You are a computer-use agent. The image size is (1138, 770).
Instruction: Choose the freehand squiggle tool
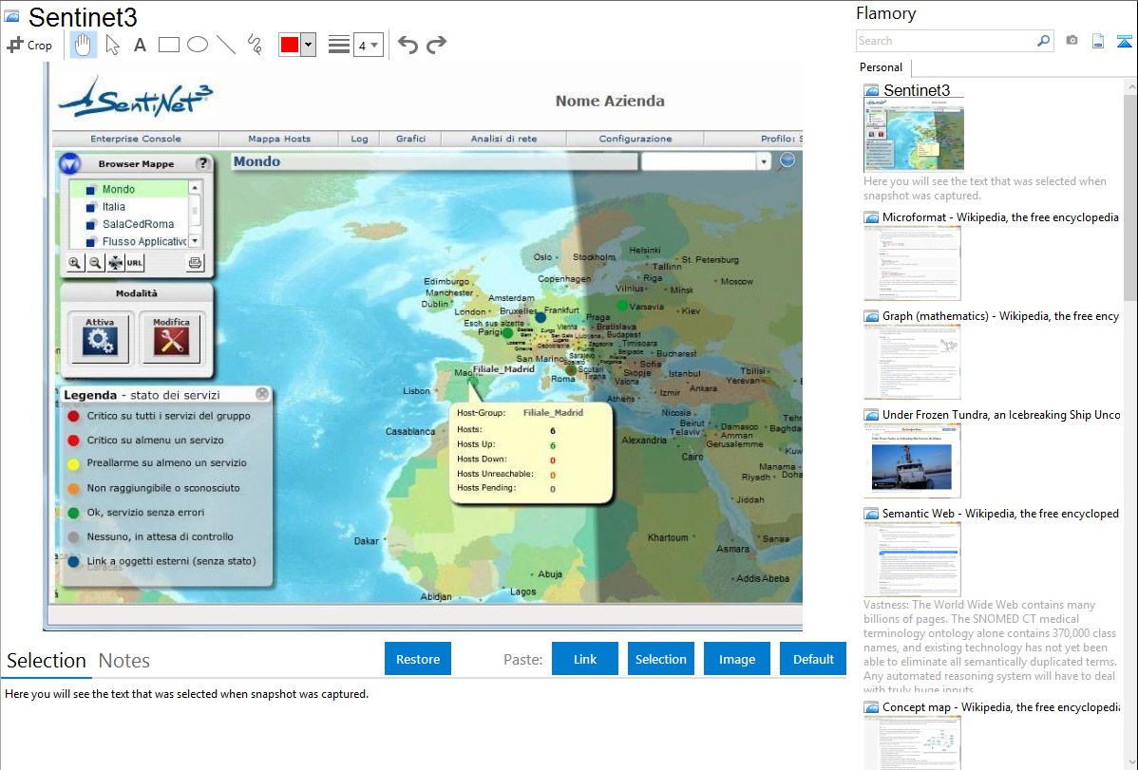[255, 45]
